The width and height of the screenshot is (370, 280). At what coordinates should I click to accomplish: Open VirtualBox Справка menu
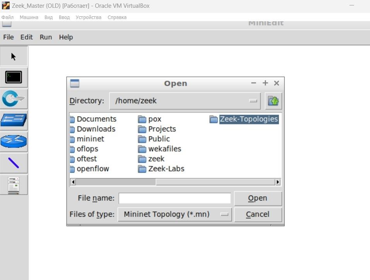(x=117, y=17)
